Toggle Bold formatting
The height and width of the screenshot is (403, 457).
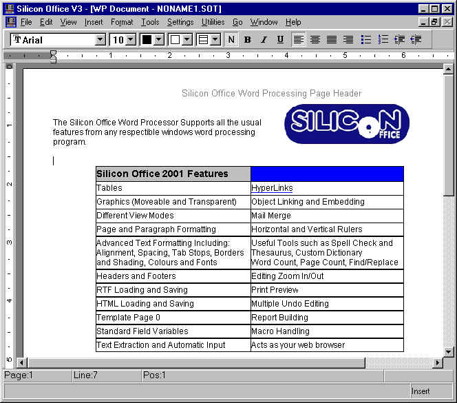click(248, 39)
